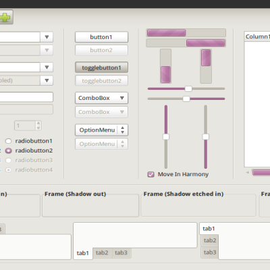The image size is (270, 270).
Task: Click the greyed-out text entry below the white one
Action: pyautogui.click(x=26, y=109)
